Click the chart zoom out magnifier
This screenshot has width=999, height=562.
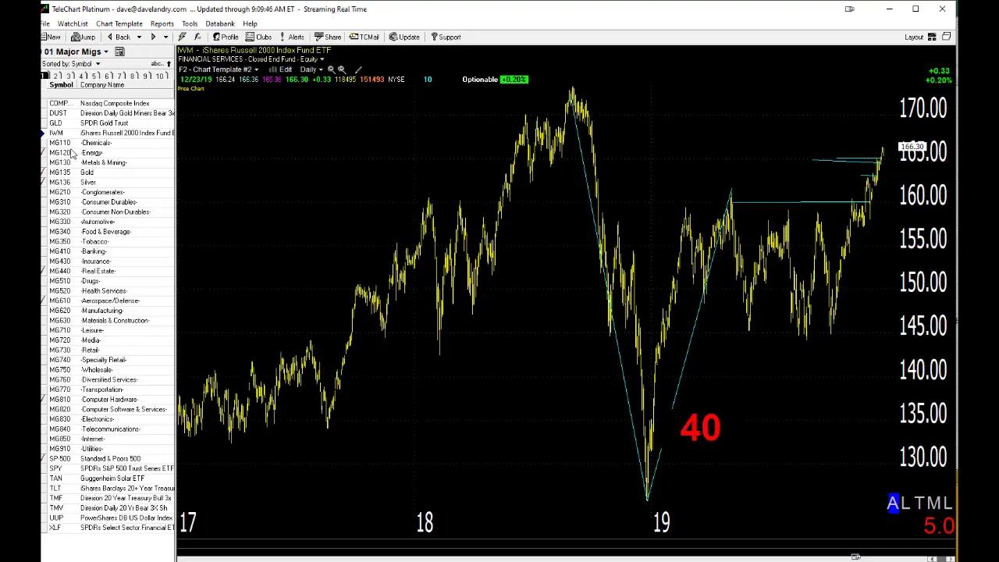click(x=341, y=69)
